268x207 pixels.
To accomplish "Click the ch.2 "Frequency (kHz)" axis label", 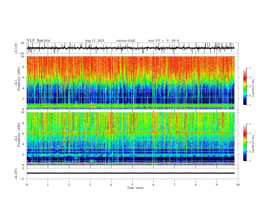I will point(19,135).
